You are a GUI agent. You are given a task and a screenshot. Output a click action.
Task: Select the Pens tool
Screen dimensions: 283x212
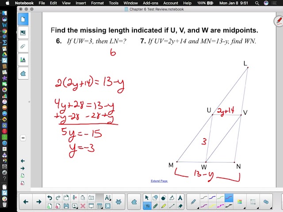(147, 206)
